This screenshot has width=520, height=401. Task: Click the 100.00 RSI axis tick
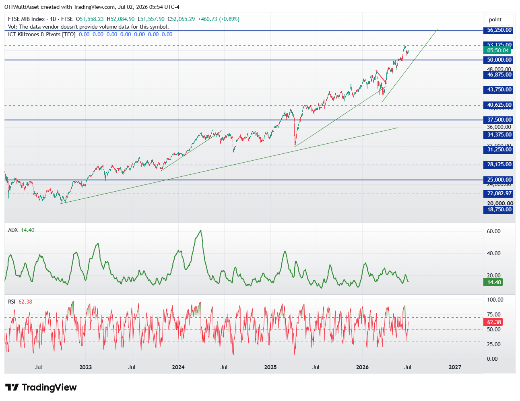coord(495,300)
